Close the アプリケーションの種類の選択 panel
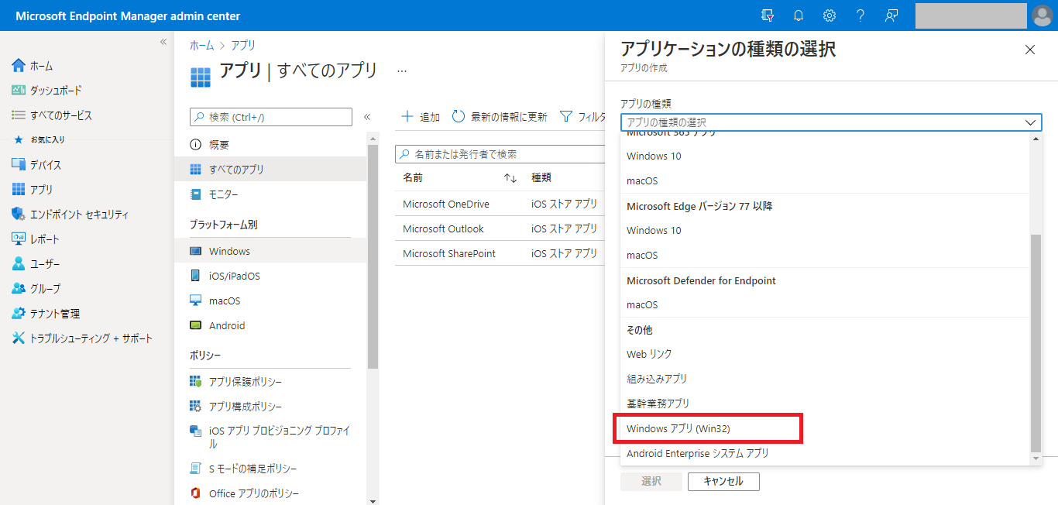 pos(1030,50)
